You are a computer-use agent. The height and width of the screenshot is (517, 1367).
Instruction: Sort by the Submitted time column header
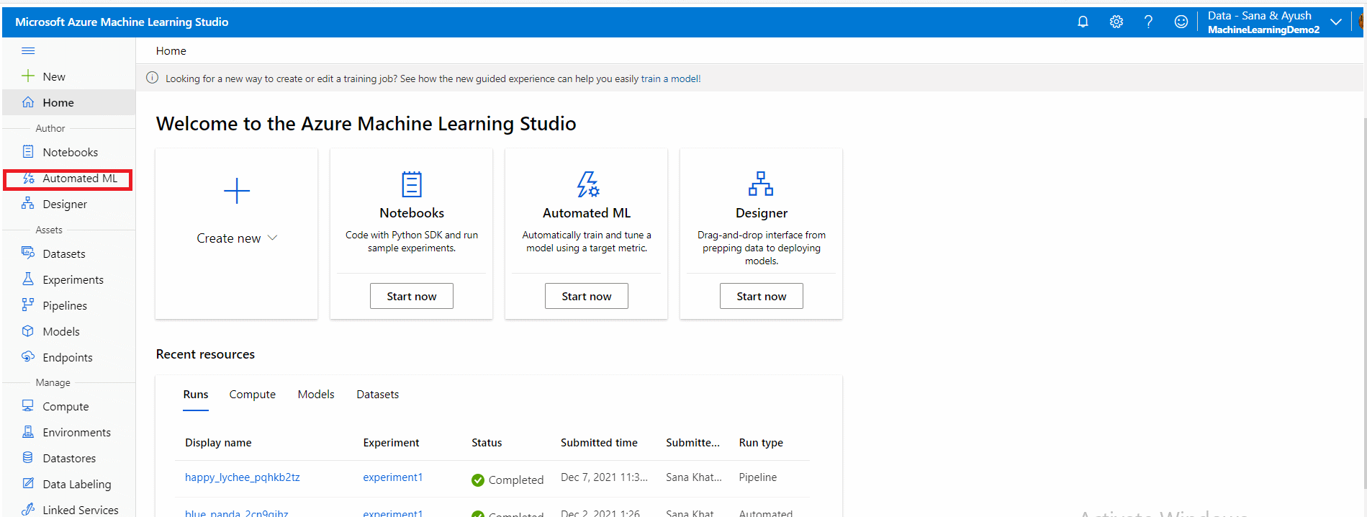(599, 443)
